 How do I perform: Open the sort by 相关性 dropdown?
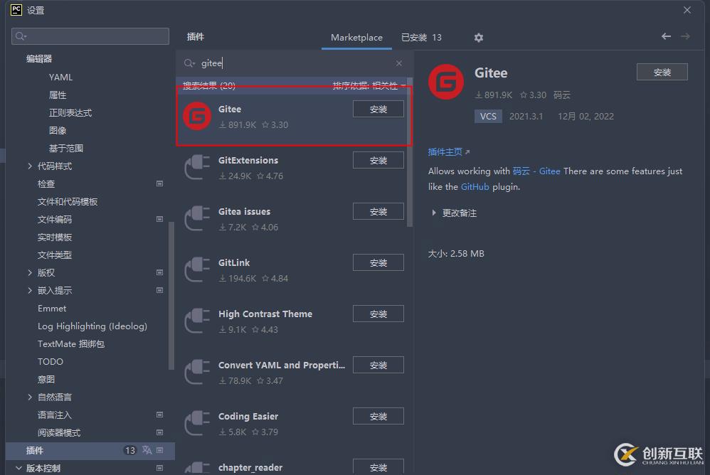[x=369, y=85]
